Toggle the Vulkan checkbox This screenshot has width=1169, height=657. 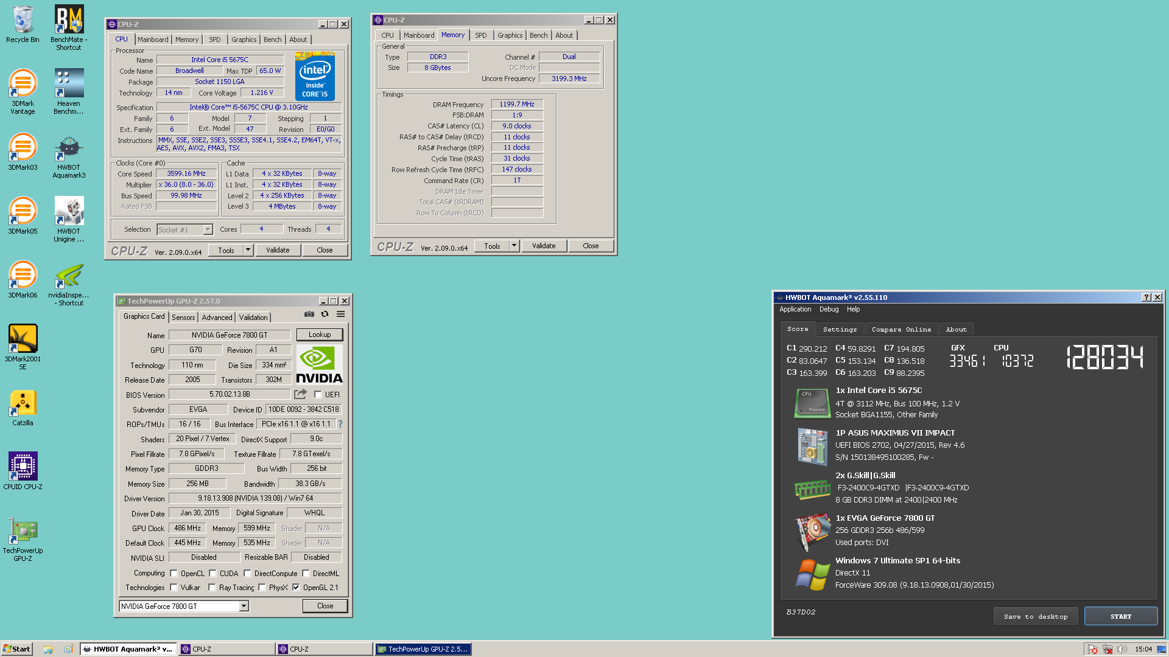[x=174, y=587]
